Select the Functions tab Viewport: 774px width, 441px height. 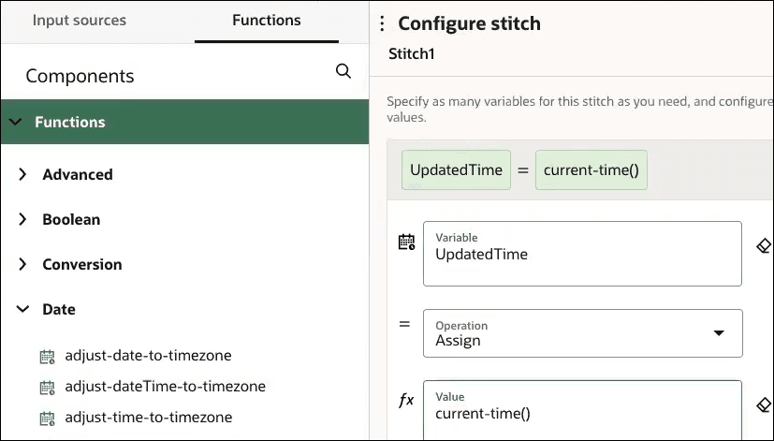(267, 20)
